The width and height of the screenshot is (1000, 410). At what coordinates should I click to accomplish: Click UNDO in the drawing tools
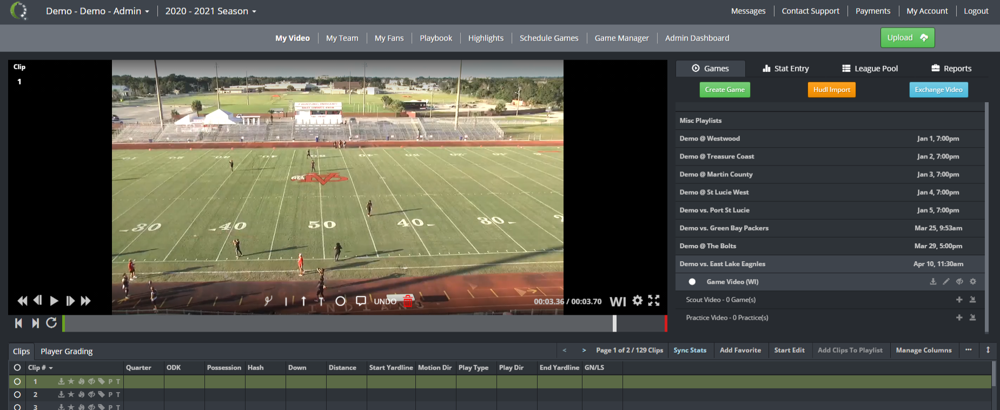point(385,301)
